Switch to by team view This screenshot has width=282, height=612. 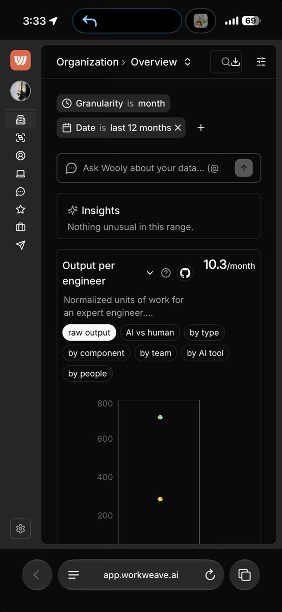156,353
